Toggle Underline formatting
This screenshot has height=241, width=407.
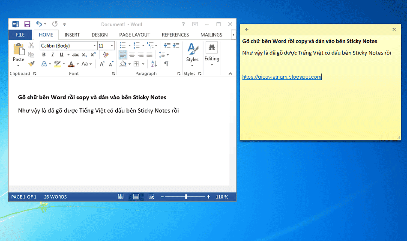click(x=62, y=55)
